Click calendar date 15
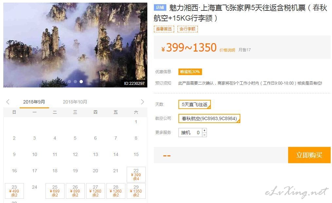The width and height of the screenshot is (332, 203). pos(136,154)
